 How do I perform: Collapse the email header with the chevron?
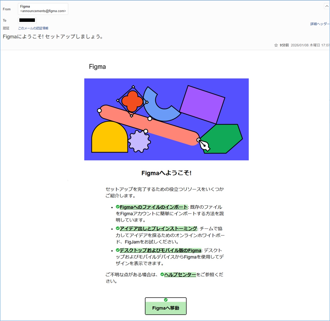tap(326, 7)
